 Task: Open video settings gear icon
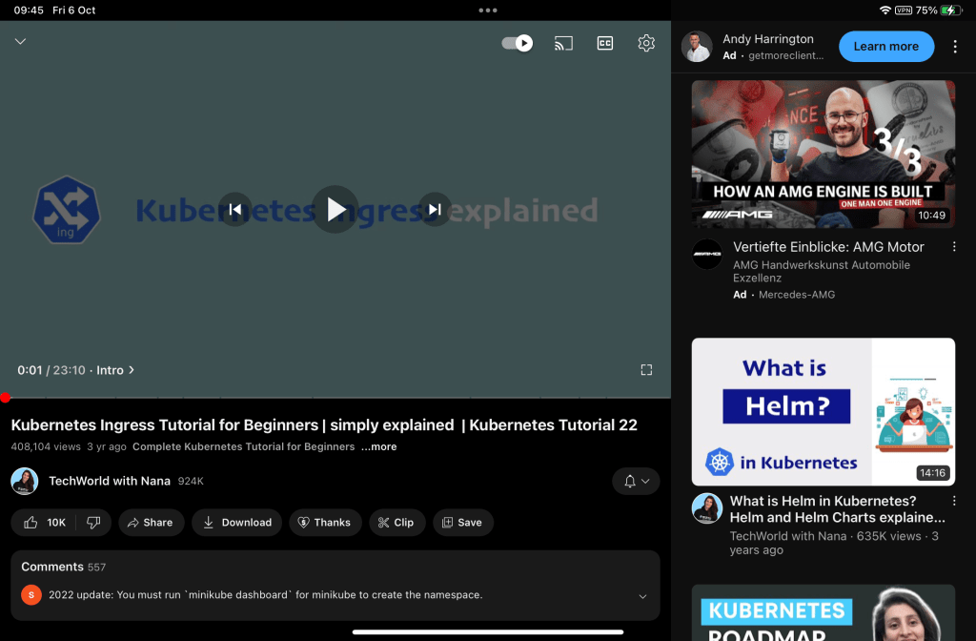[646, 43]
